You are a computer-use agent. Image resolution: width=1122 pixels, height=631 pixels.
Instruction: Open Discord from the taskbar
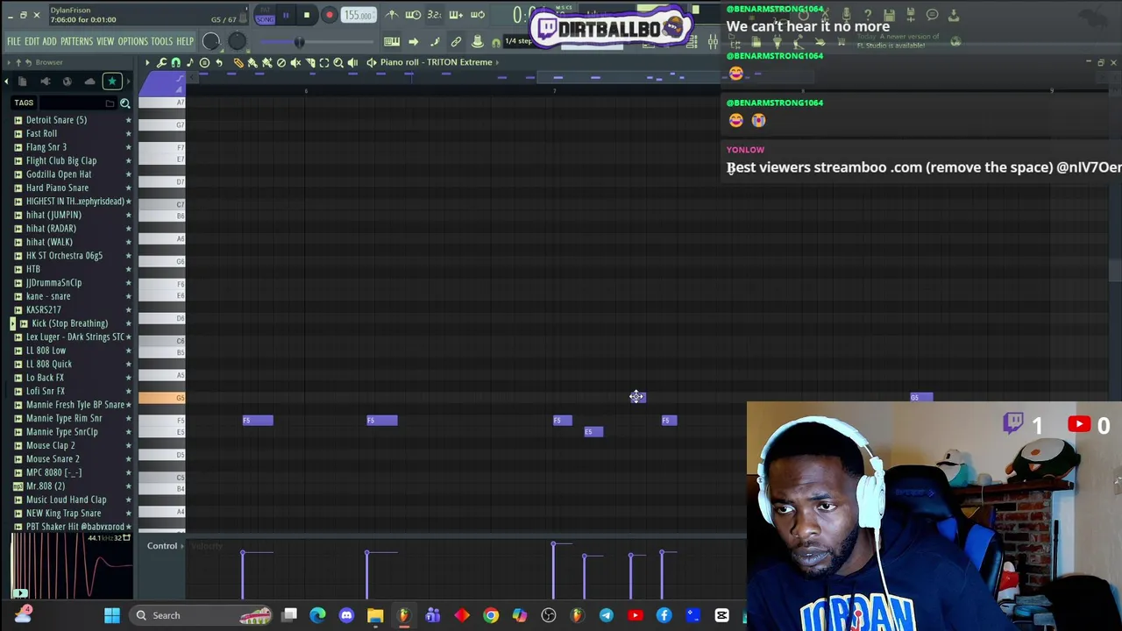346,615
